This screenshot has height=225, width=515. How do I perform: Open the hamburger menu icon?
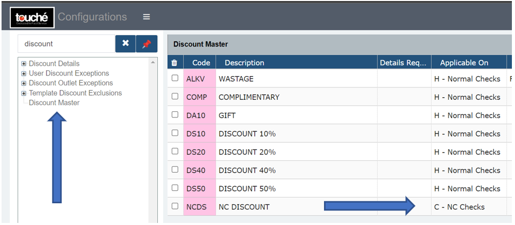click(146, 17)
